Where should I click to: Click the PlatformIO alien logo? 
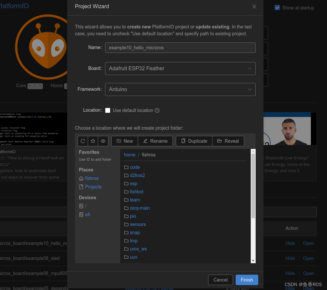pos(41,47)
